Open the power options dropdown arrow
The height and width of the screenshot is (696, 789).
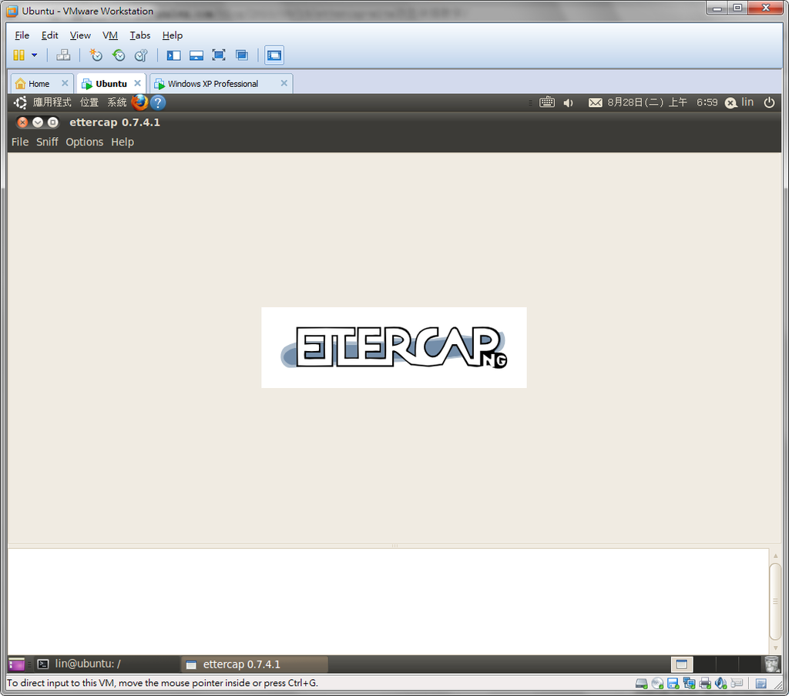(34, 55)
